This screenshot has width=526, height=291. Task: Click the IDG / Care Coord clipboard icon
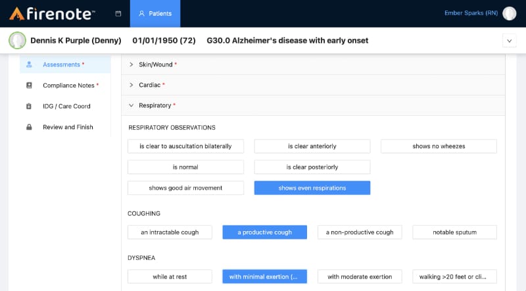pyautogui.click(x=29, y=106)
